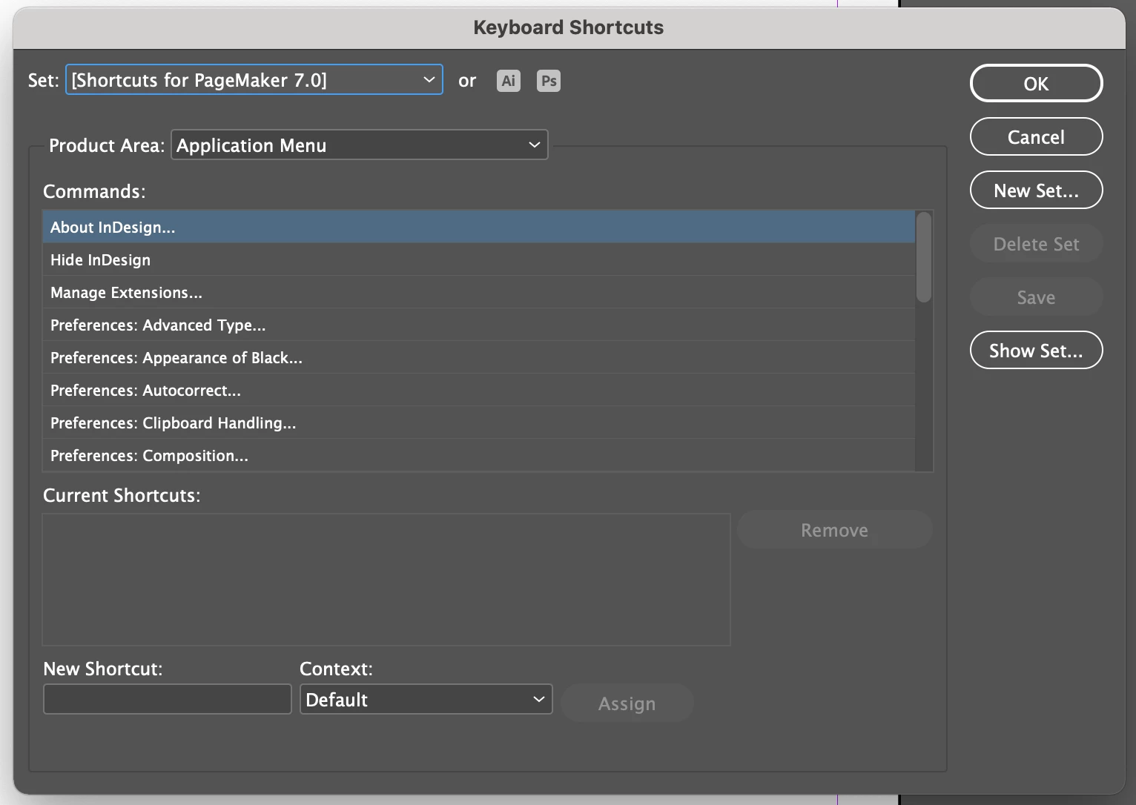The width and height of the screenshot is (1136, 805).
Task: Confirm with the OK button
Action: pyautogui.click(x=1036, y=83)
